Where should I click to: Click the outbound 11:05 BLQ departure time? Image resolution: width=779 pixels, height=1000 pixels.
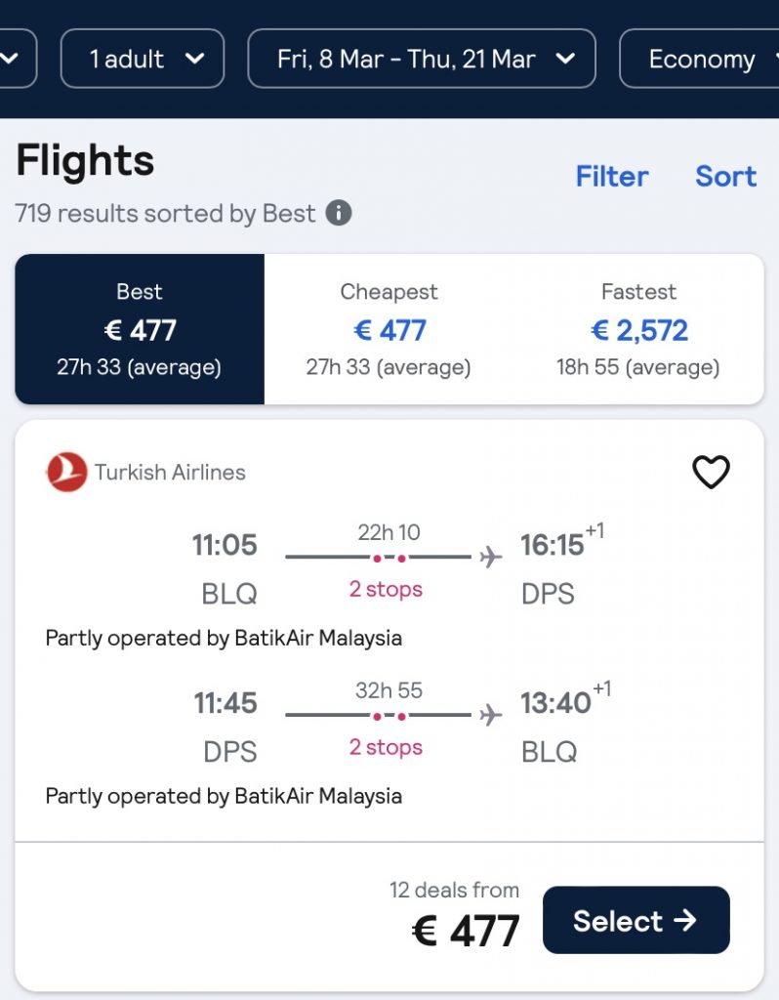coord(225,545)
